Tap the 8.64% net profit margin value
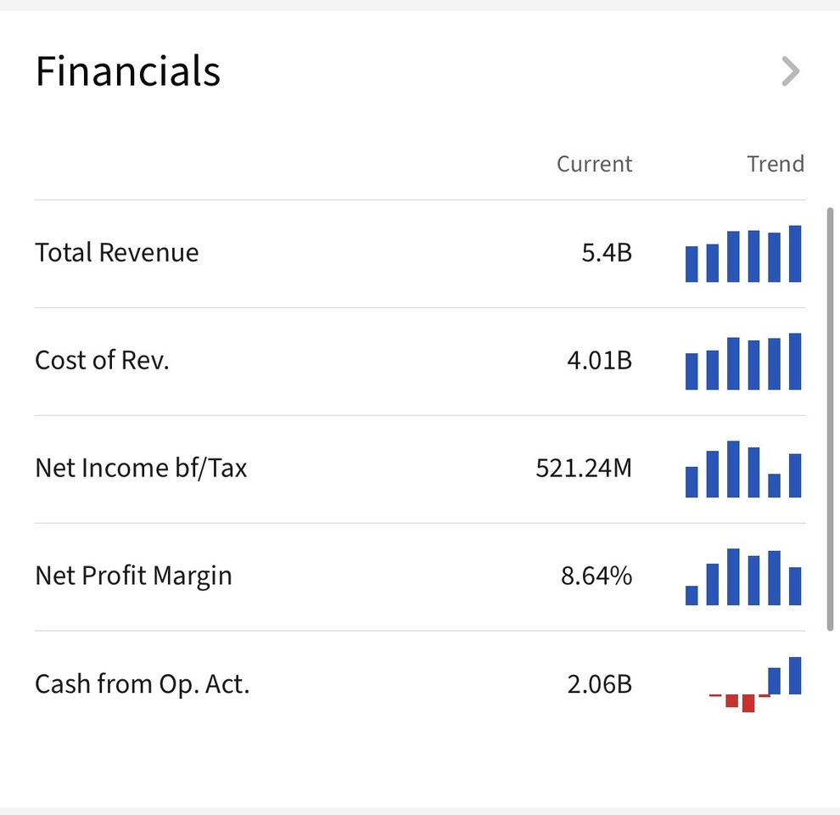This screenshot has width=840, height=815. tap(596, 576)
